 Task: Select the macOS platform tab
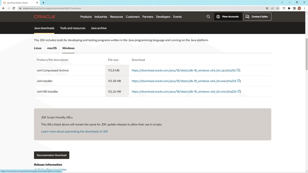52,48
